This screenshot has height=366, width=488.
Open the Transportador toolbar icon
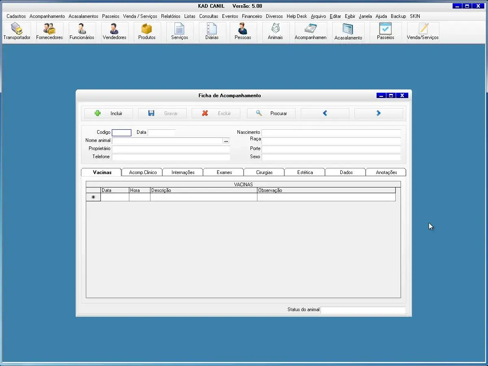pyautogui.click(x=17, y=32)
